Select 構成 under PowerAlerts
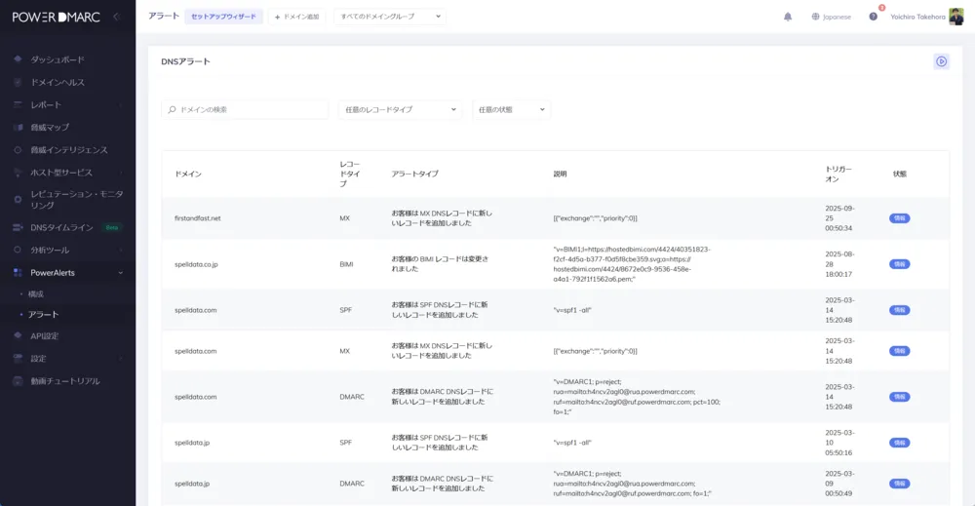 coord(35,294)
